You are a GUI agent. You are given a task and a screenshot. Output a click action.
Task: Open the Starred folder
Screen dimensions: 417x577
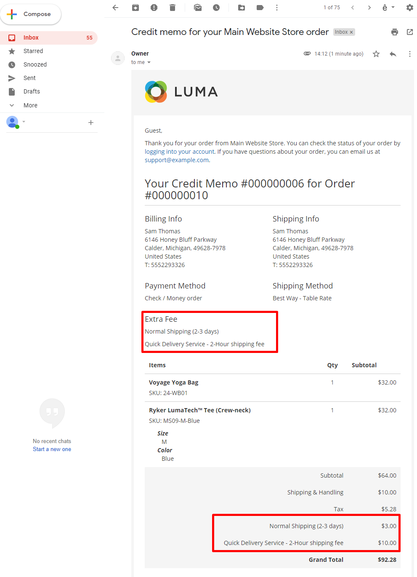(x=33, y=51)
